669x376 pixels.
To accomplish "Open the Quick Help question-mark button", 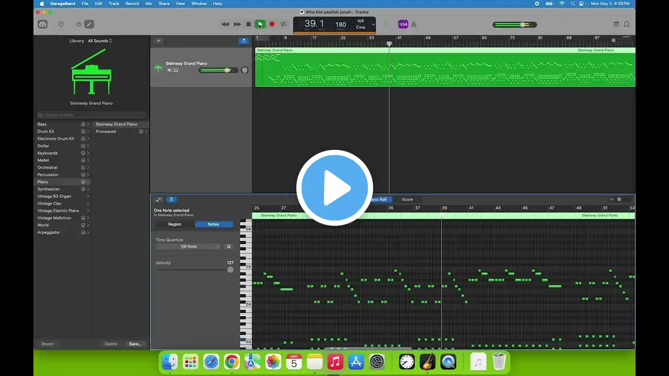I will coord(61,24).
